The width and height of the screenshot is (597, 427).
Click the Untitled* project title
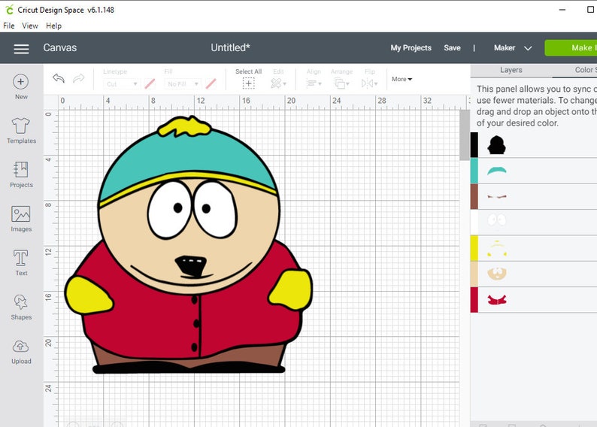pyautogui.click(x=230, y=48)
